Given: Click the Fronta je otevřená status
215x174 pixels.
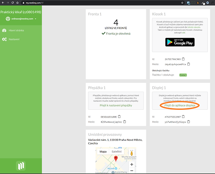Looking at the screenshot, I should 116,34.
